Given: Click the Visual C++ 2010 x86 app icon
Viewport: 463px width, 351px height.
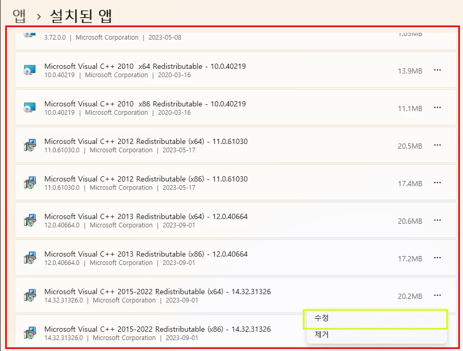Looking at the screenshot, I should pos(30,108).
